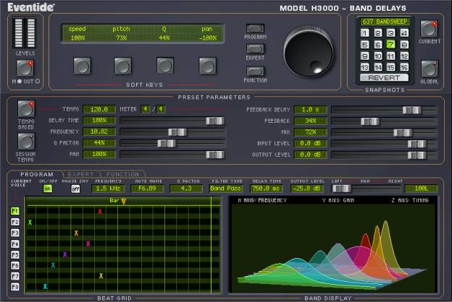Screen dimensions: 452x302
Task: Click the voice Delay Time 750.0 ms field
Action: tap(266, 189)
